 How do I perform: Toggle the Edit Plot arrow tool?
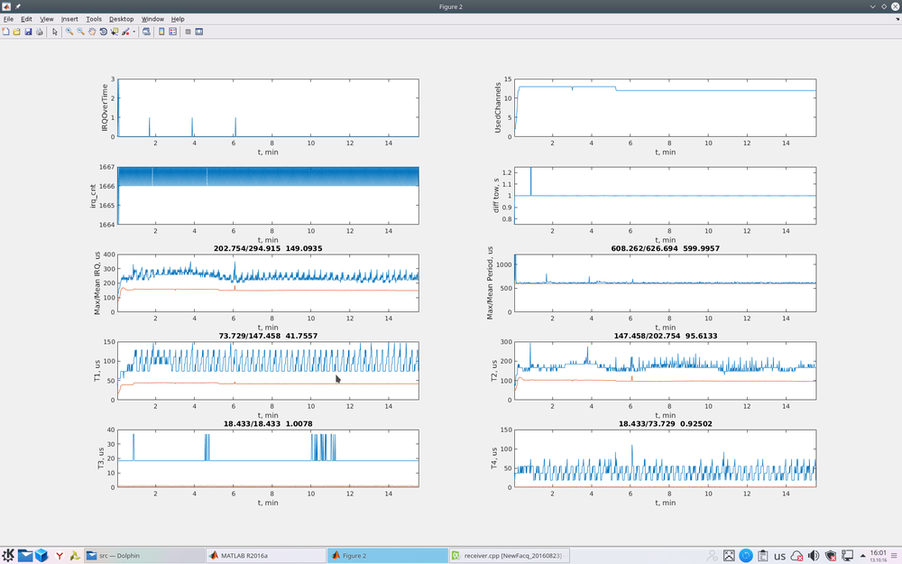(x=54, y=32)
